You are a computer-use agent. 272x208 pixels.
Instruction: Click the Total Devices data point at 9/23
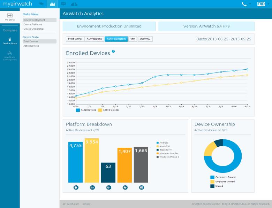[x=247, y=69]
